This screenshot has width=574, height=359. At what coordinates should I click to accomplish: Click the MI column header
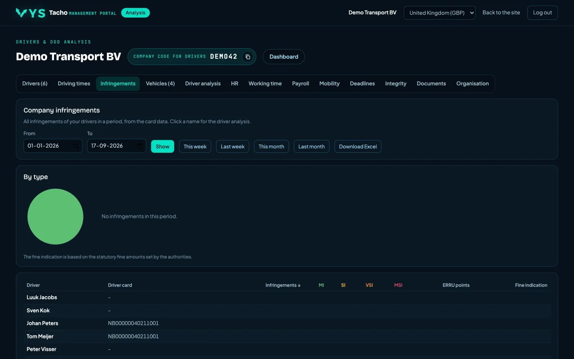point(321,285)
